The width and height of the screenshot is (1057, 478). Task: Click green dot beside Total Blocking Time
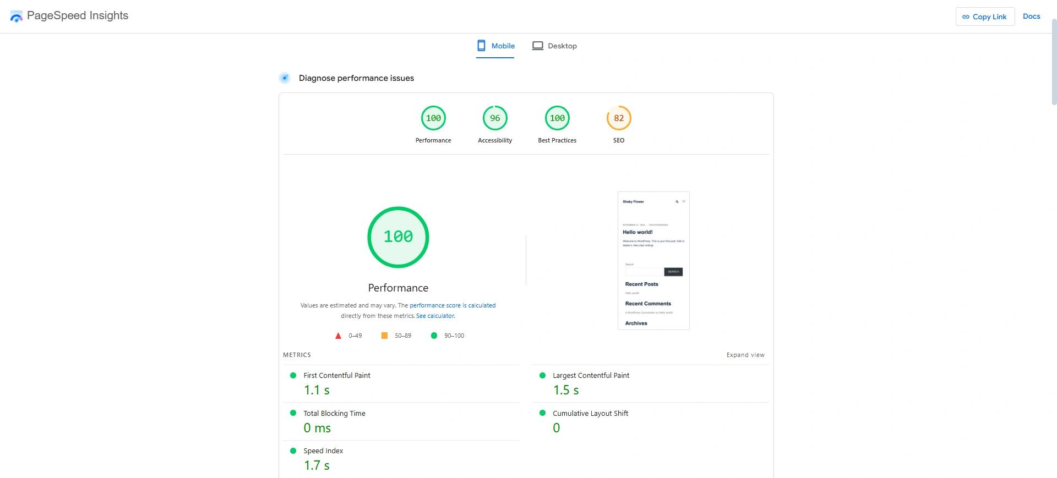pyautogui.click(x=293, y=413)
